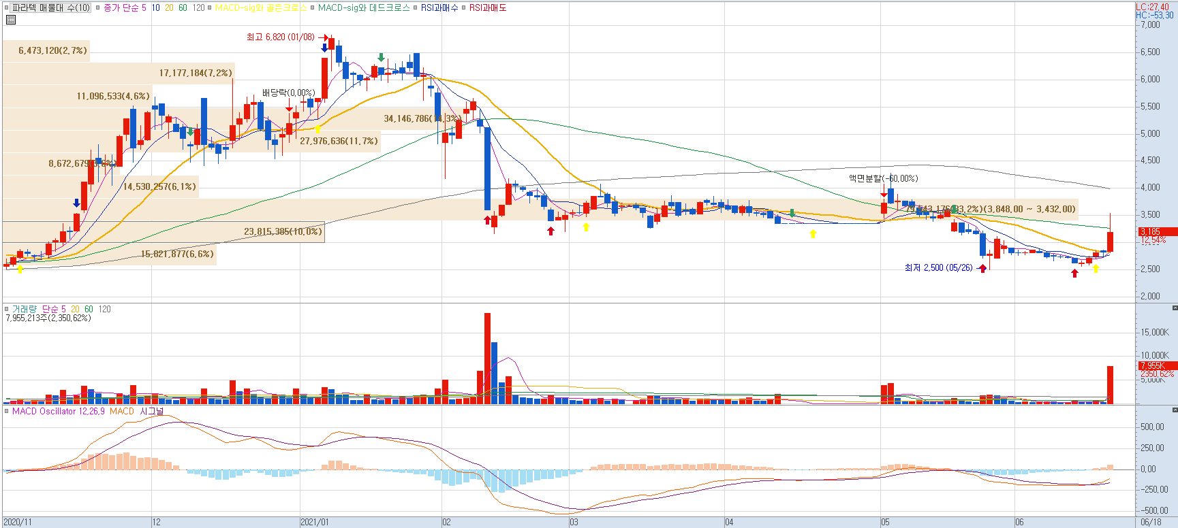Image resolution: width=1178 pixels, height=528 pixels.
Task: Click the 최저 2,500 (05/26) low marker
Action: (939, 267)
